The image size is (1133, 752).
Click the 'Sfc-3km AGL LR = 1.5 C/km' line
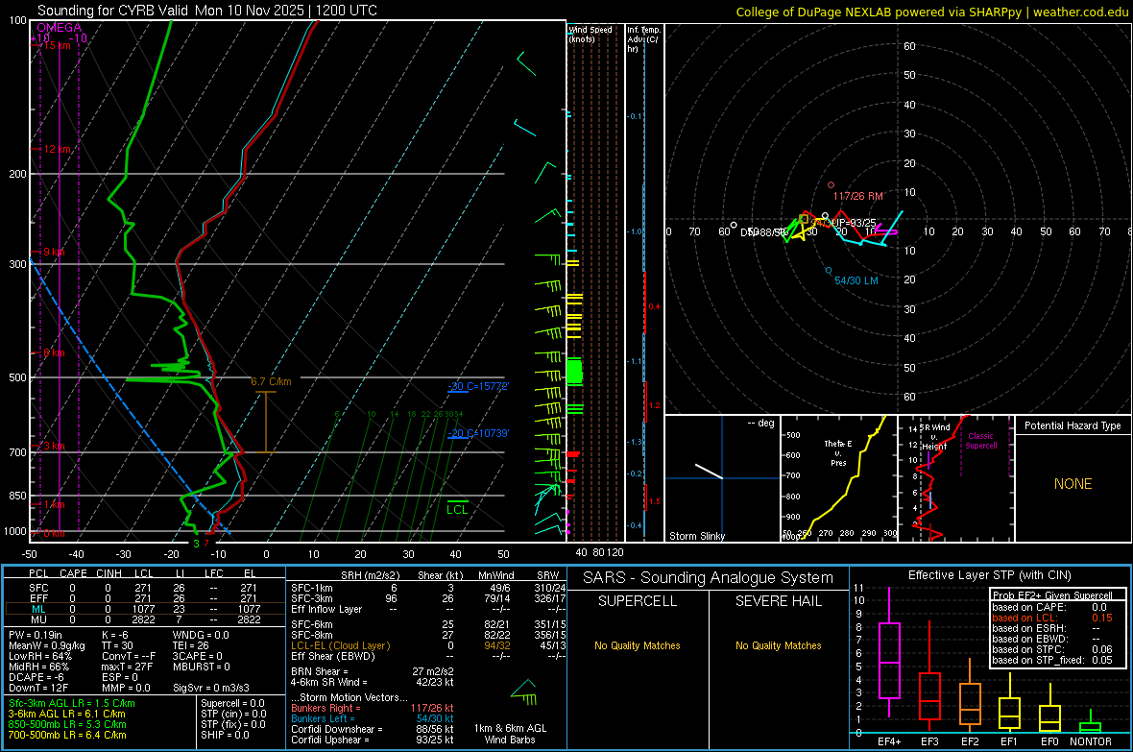pos(72,703)
